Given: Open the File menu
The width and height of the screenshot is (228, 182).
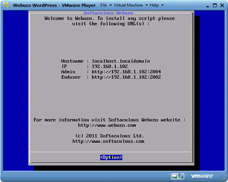Looking at the screenshot, I should click(104, 5).
